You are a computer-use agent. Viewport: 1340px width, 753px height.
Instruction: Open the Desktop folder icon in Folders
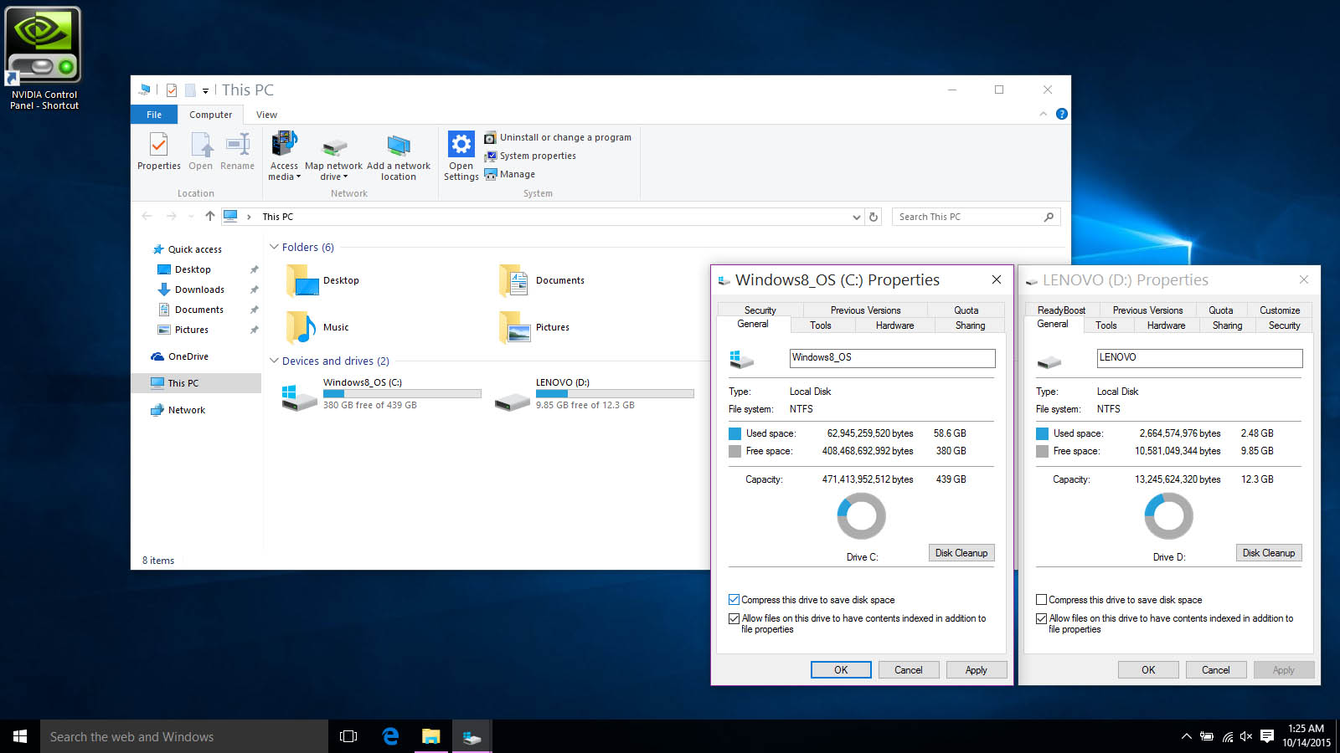303,280
